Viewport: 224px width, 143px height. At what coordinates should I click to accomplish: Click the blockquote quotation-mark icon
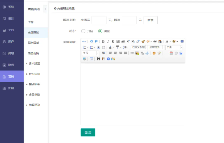click(155, 41)
